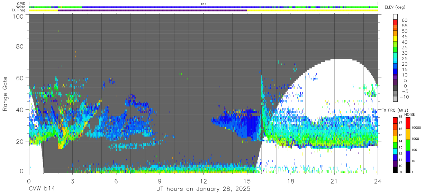Click the gray −5 to −10 elevation swatch
Viewport: 425px width, 196px height.
pyautogui.click(x=395, y=94)
